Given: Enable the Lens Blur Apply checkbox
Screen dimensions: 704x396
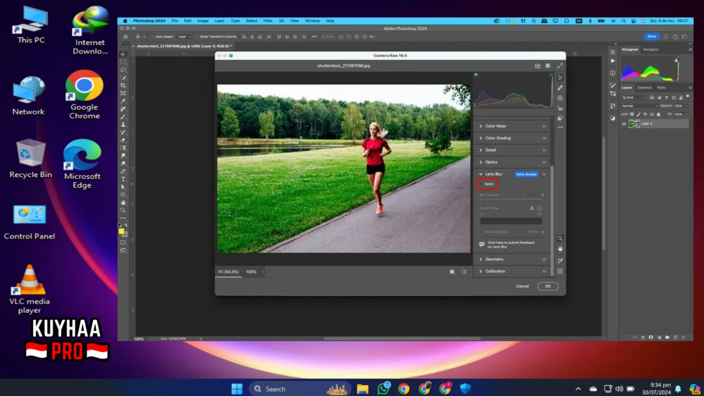Looking at the screenshot, I should click(x=481, y=184).
